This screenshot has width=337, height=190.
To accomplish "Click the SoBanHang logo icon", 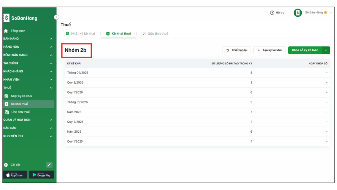I will 7,18.
